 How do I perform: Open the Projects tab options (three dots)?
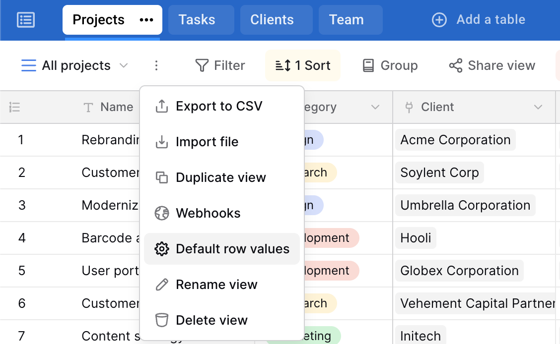point(146,20)
